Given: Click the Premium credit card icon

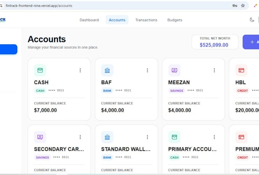Looking at the screenshot, I should click(x=241, y=137).
